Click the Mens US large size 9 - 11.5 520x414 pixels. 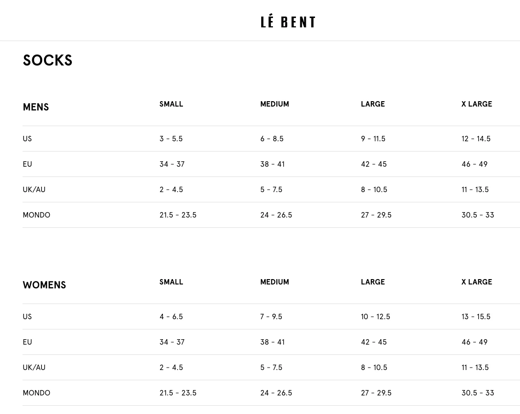[x=373, y=139]
